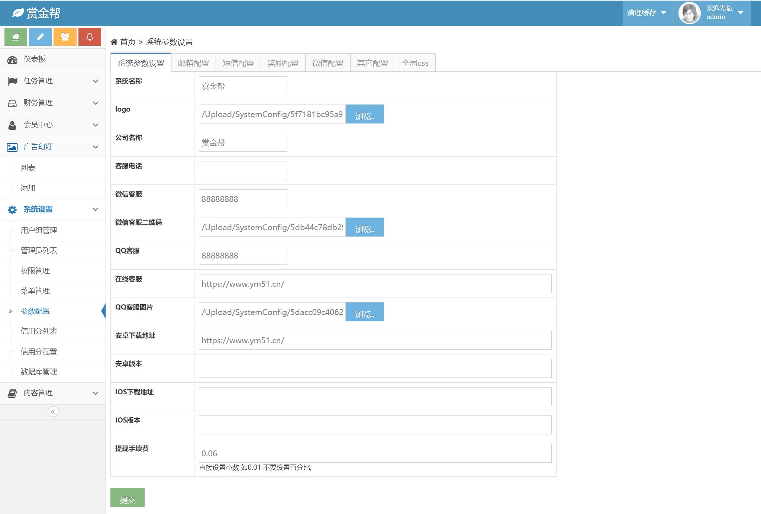Click the orange users group shortcut icon
The width and height of the screenshot is (761, 514).
(x=65, y=37)
